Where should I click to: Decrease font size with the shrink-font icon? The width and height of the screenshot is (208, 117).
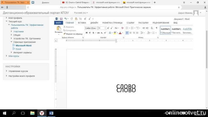coord(111,28)
